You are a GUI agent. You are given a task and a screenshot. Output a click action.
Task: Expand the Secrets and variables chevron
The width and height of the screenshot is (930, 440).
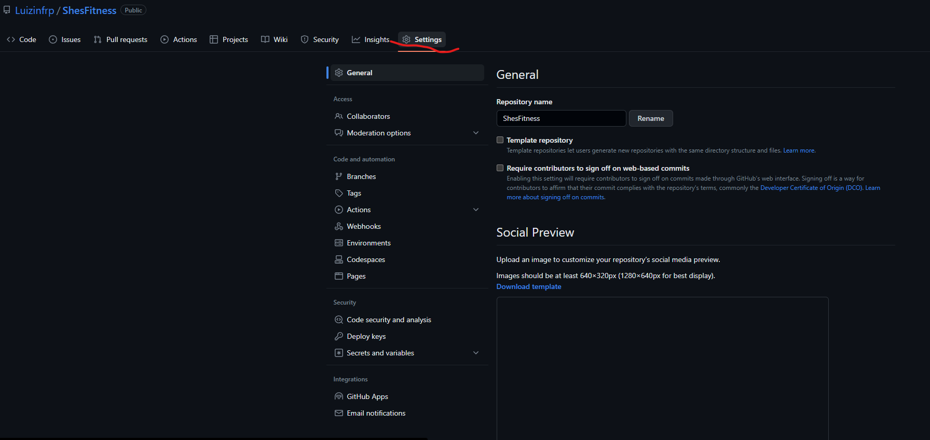476,353
